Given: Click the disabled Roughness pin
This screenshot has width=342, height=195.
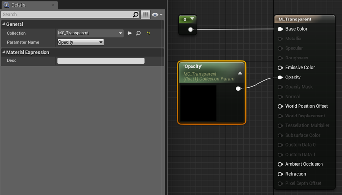Looking at the screenshot, I should tap(280, 58).
